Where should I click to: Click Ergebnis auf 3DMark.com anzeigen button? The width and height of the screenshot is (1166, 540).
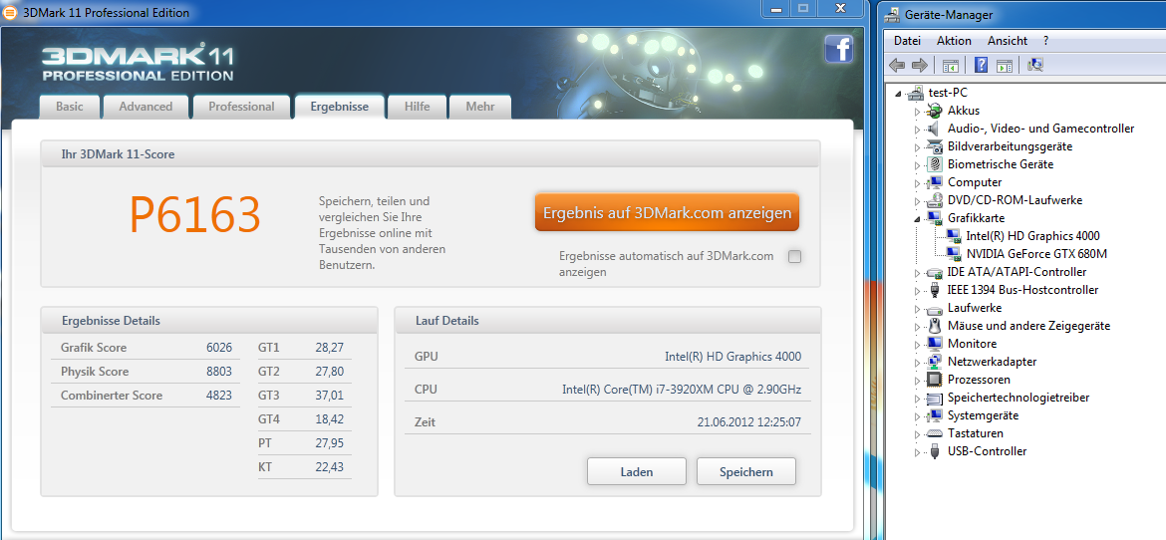(x=667, y=213)
